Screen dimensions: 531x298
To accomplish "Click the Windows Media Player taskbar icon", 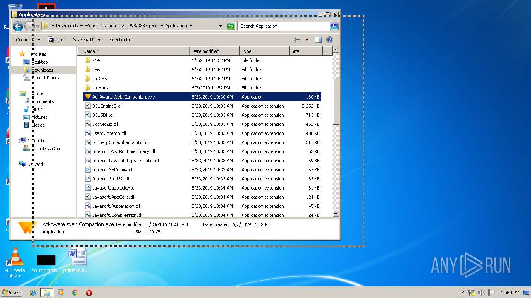I will (61, 293).
